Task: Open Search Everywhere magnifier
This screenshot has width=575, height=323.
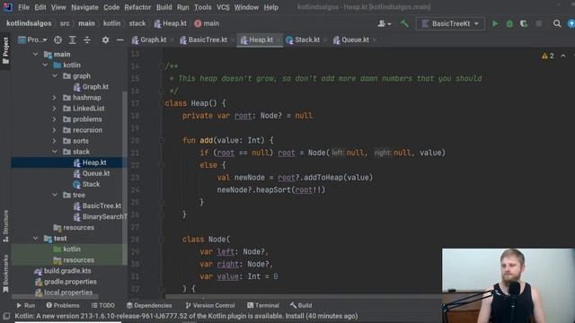Action: coord(557,24)
